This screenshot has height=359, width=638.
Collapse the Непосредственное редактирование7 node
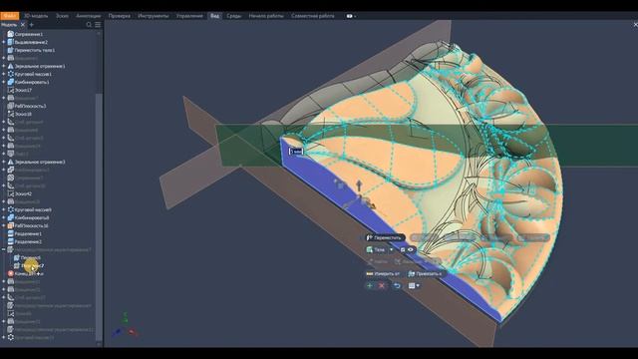pyautogui.click(x=4, y=249)
